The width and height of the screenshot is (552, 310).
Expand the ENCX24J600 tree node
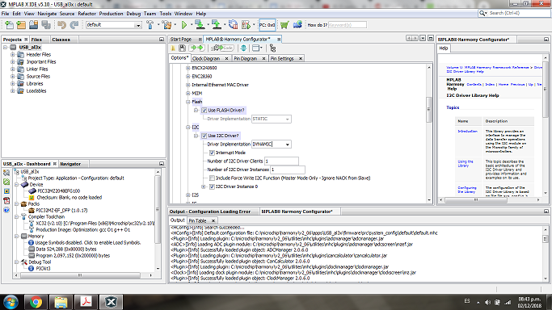pyautogui.click(x=188, y=68)
